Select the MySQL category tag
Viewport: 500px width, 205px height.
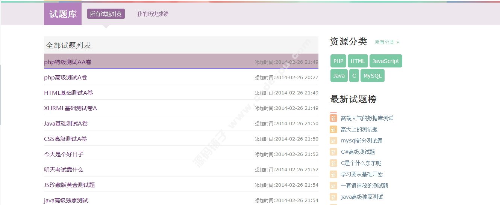(x=373, y=75)
